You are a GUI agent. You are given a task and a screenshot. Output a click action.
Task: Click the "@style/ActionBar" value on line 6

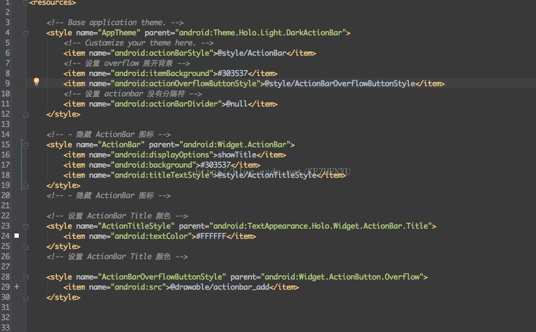click(251, 53)
